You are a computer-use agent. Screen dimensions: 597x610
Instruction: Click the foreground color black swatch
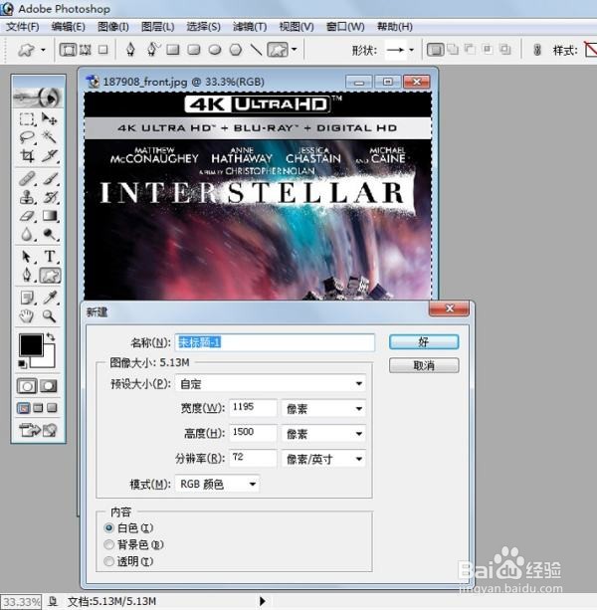point(31,344)
